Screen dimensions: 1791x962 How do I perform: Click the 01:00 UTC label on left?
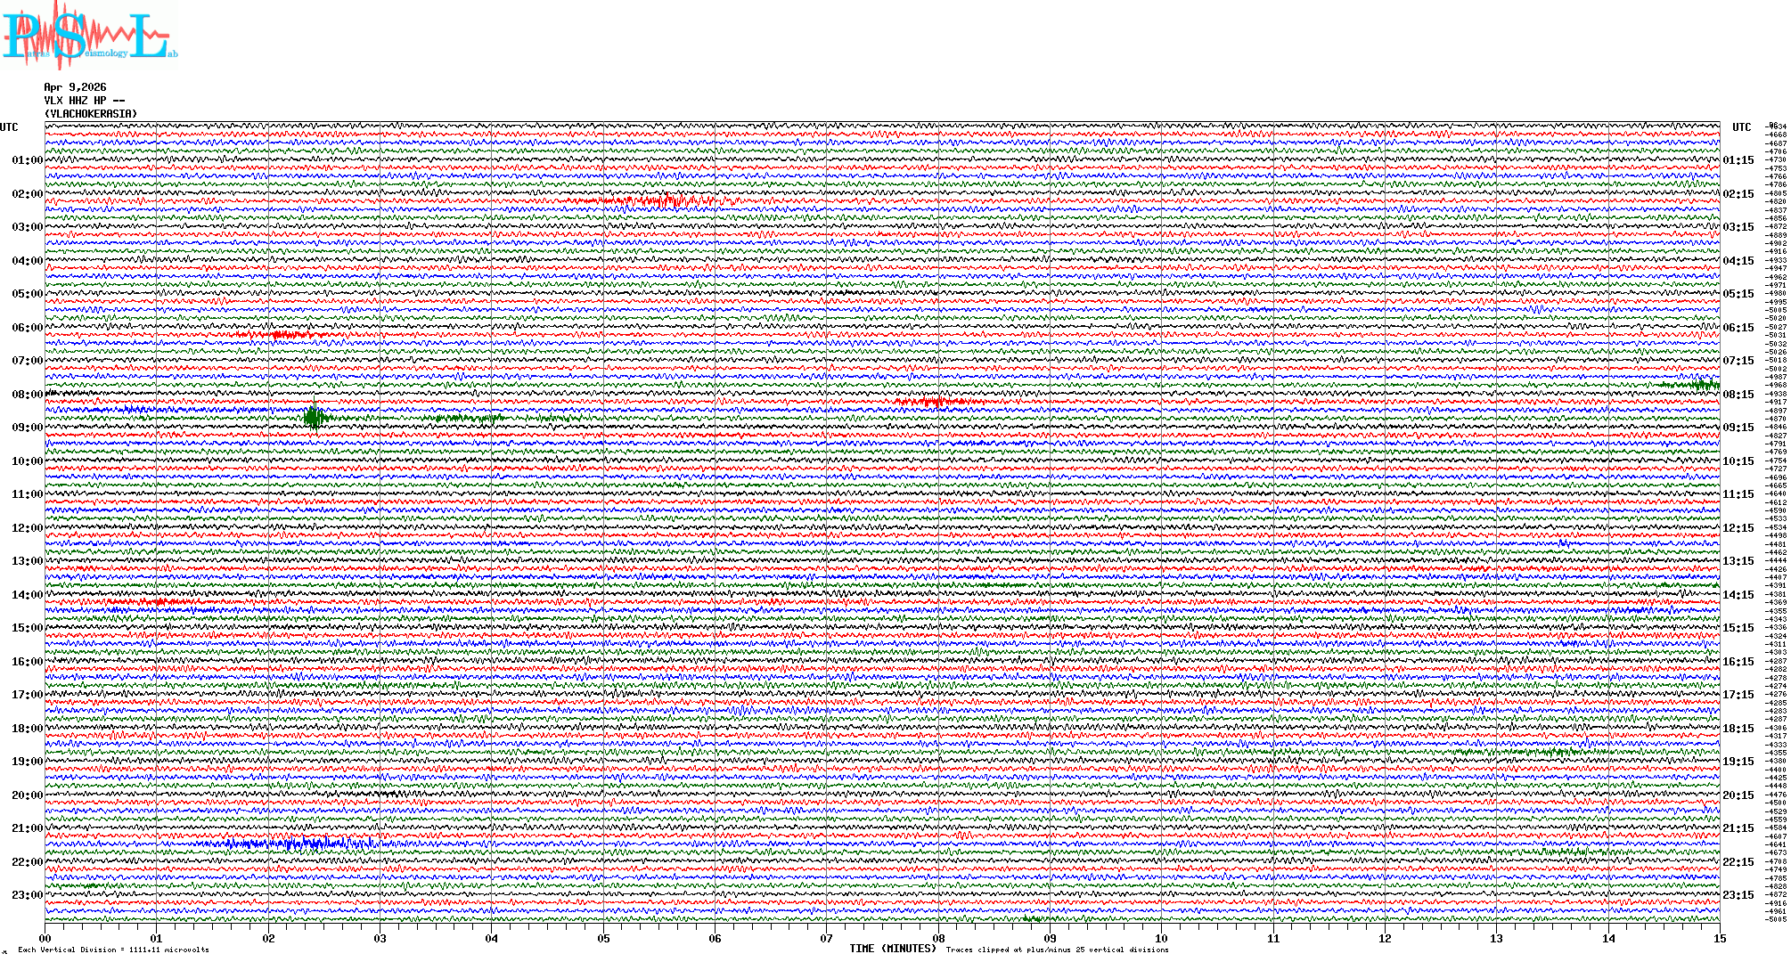click(27, 161)
